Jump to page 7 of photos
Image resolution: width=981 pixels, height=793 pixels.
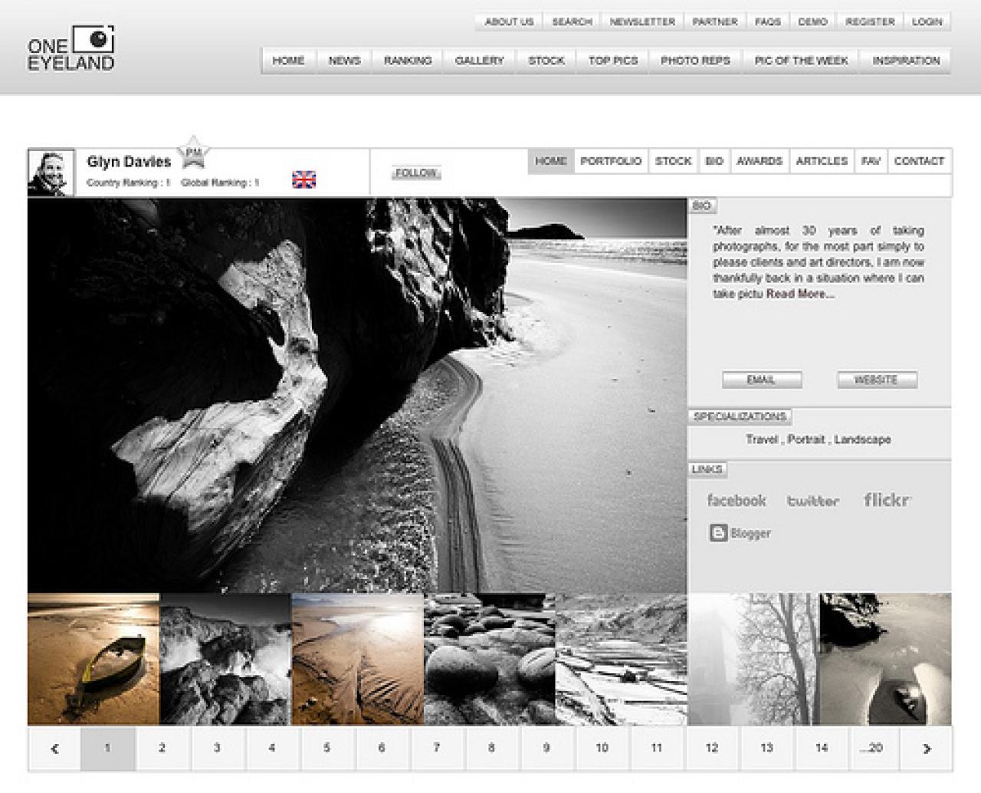[436, 748]
